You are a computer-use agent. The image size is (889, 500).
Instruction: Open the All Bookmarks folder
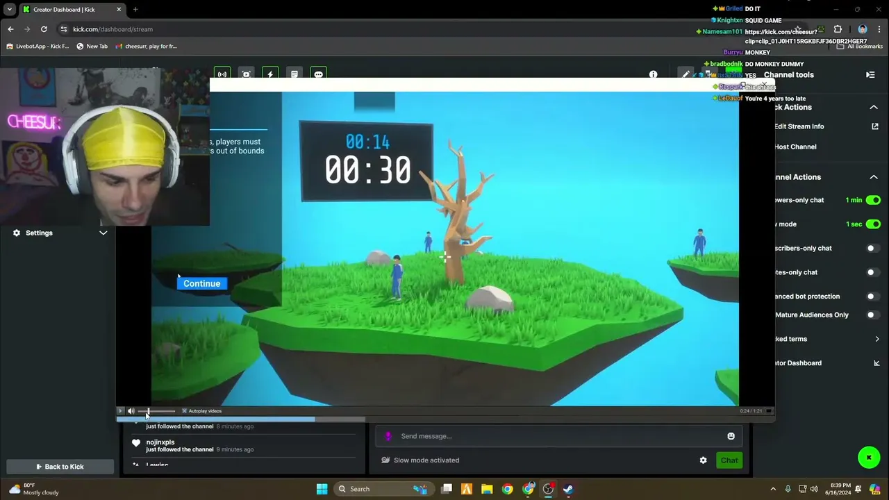pos(860,47)
